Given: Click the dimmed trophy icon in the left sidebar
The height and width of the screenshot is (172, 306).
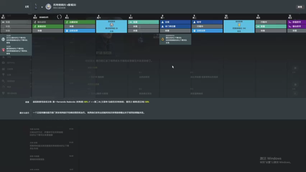Looking at the screenshot, I should 3,75.
